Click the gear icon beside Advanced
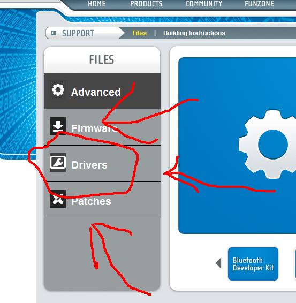Image resolution: width=296 pixels, height=303 pixels. [58, 90]
